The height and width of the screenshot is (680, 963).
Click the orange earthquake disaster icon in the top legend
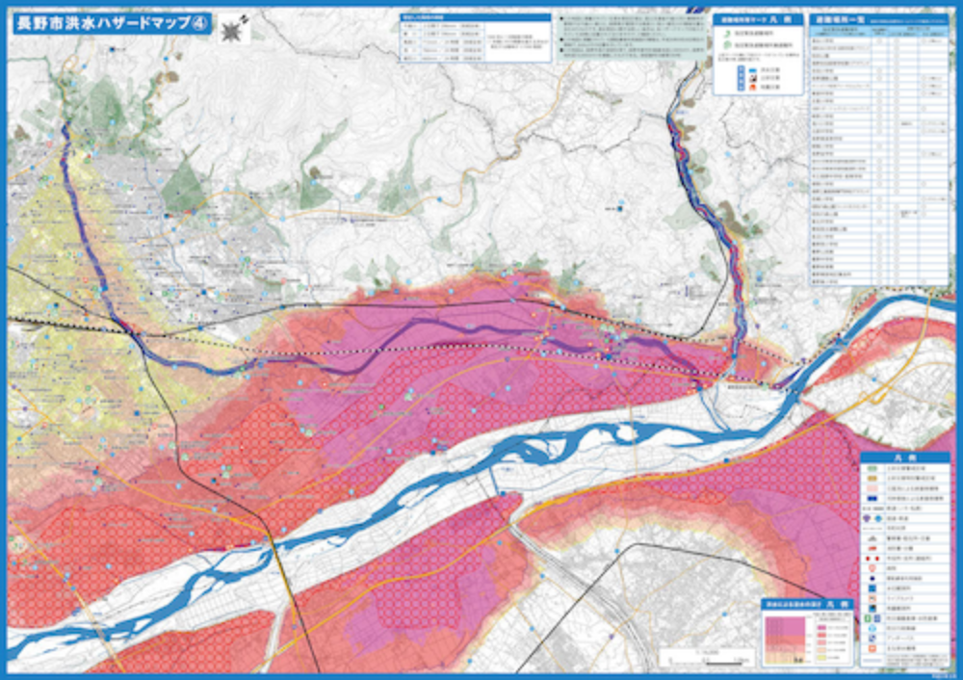coord(752,88)
